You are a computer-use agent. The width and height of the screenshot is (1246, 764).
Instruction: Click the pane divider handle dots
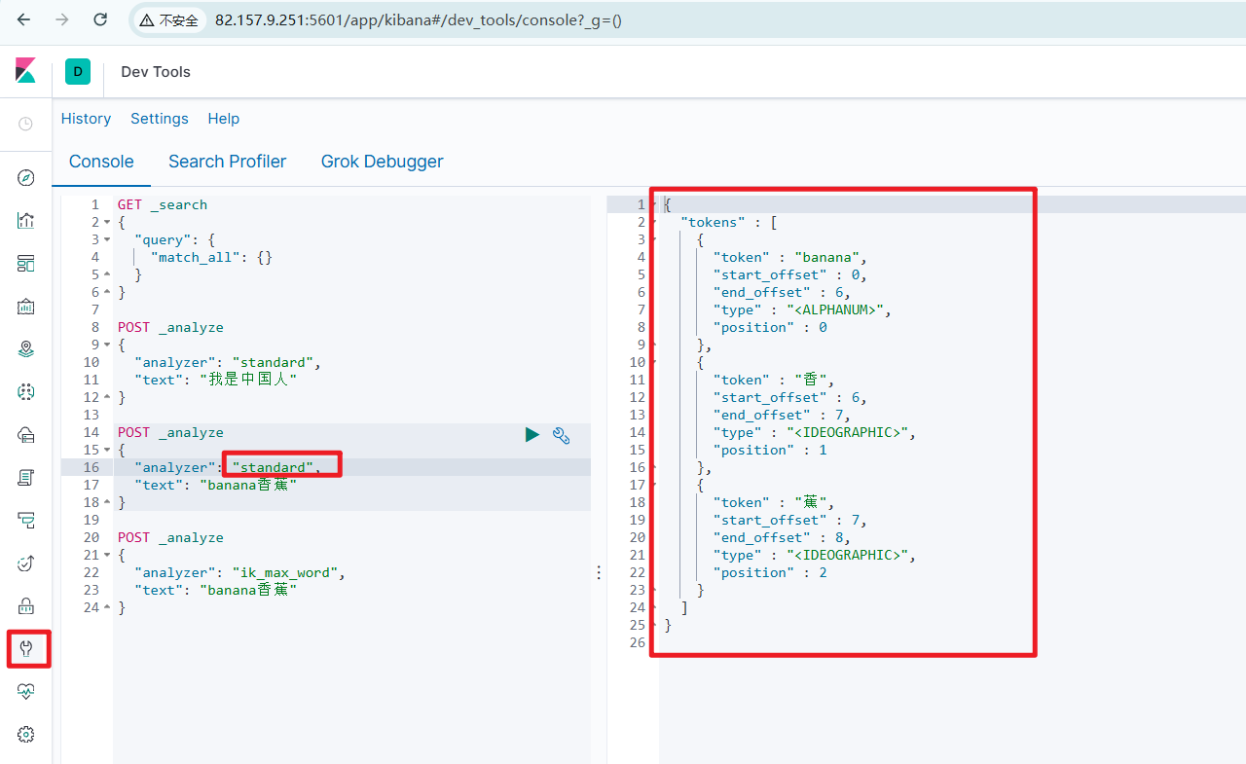pyautogui.click(x=599, y=573)
